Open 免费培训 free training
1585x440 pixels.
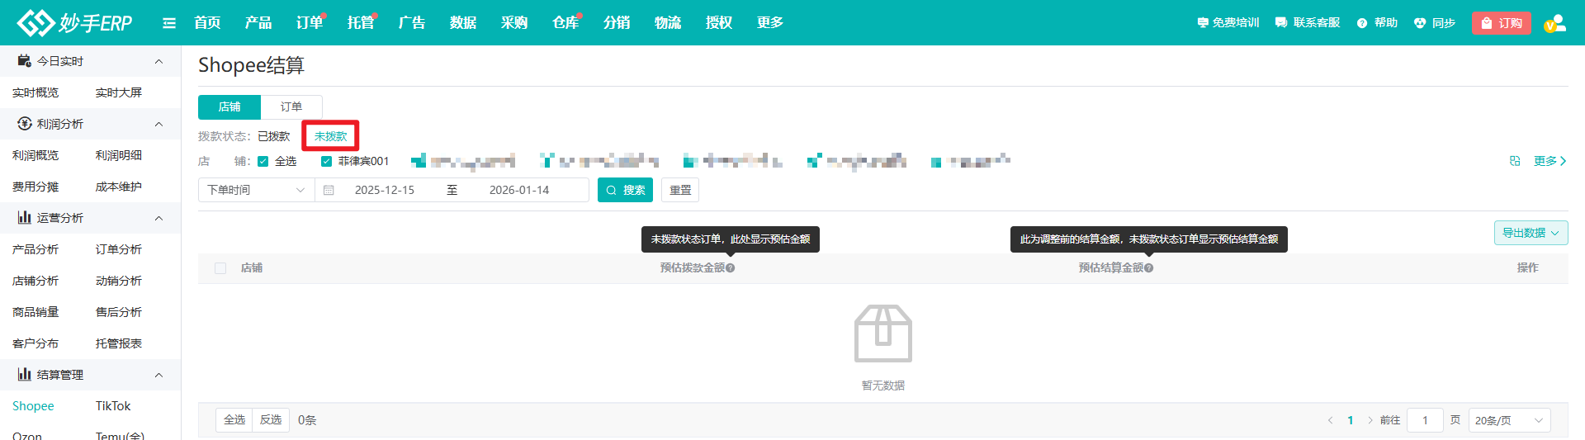pyautogui.click(x=1228, y=23)
